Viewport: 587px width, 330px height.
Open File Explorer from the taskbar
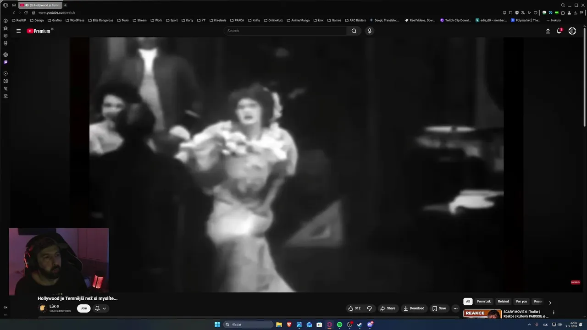click(x=279, y=324)
